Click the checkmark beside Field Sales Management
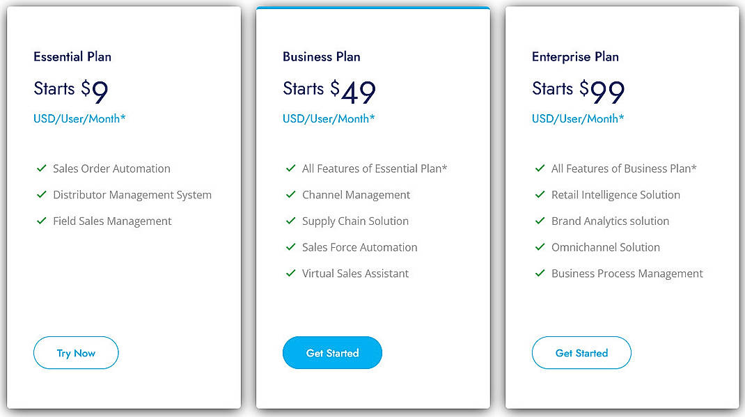 coord(42,221)
